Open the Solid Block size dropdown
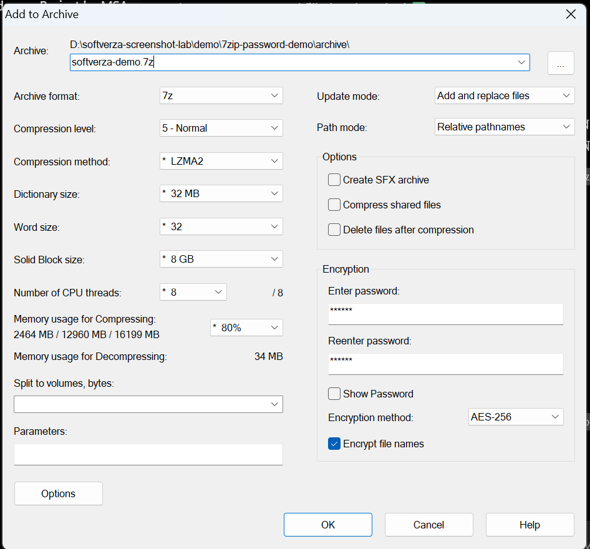The width and height of the screenshot is (590, 549). [x=221, y=259]
